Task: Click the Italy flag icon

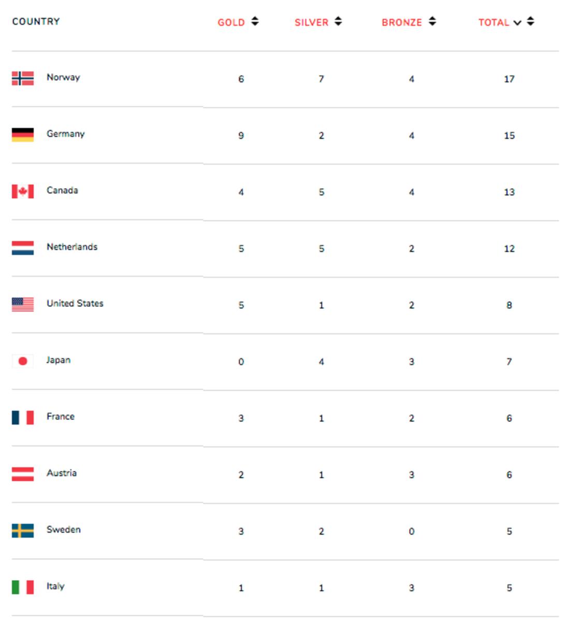Action: (23, 587)
